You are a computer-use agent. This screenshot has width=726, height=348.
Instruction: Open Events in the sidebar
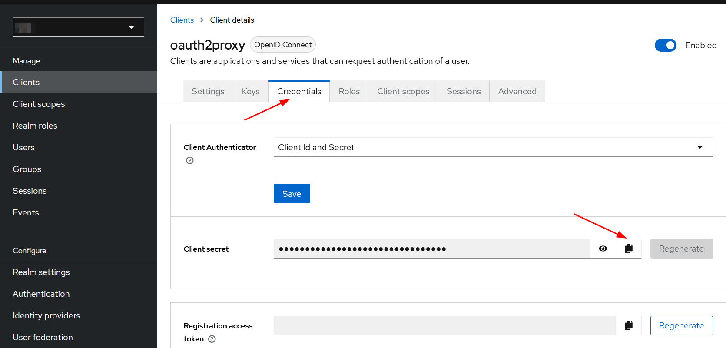79,212
